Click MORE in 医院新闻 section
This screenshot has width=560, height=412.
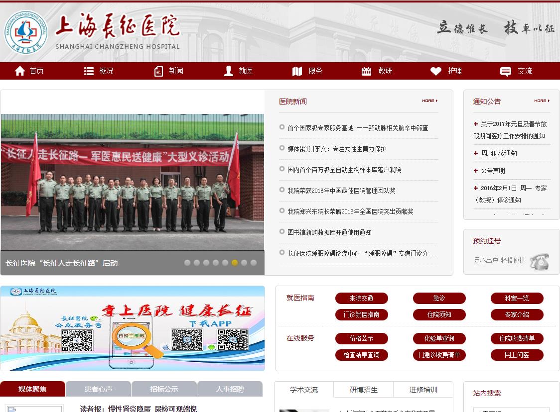click(x=429, y=101)
